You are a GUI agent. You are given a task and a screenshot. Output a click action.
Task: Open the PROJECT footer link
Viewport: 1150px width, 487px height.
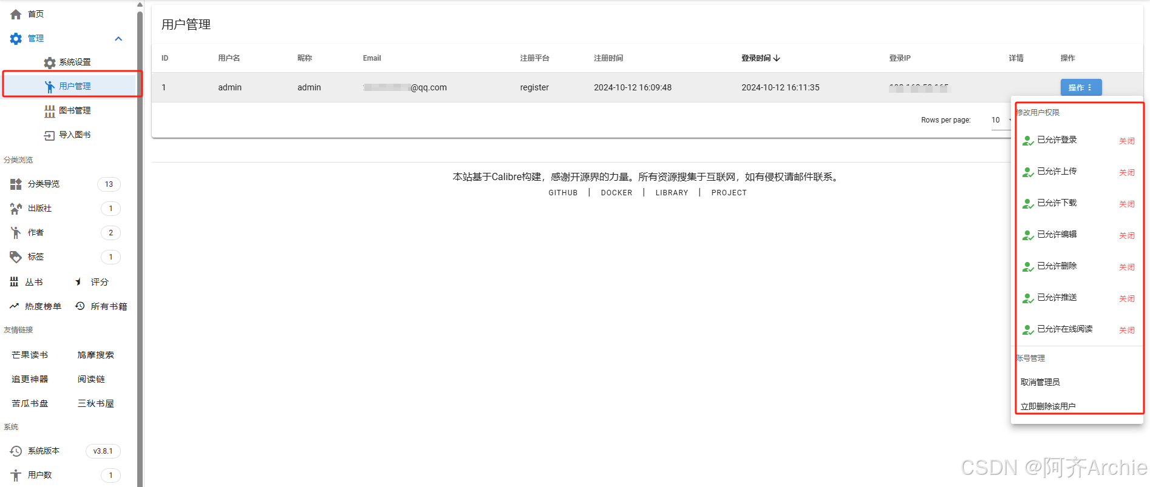729,193
